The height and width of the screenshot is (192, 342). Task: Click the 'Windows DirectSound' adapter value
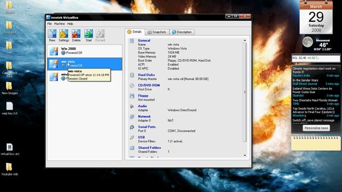point(182,110)
